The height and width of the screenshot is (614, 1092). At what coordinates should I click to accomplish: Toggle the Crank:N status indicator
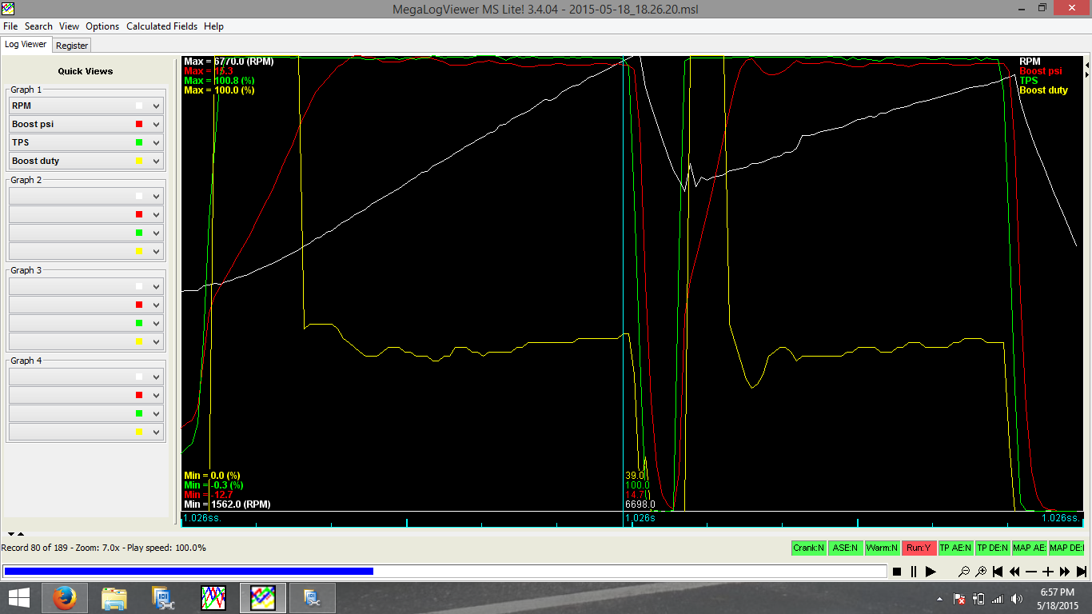[808, 548]
